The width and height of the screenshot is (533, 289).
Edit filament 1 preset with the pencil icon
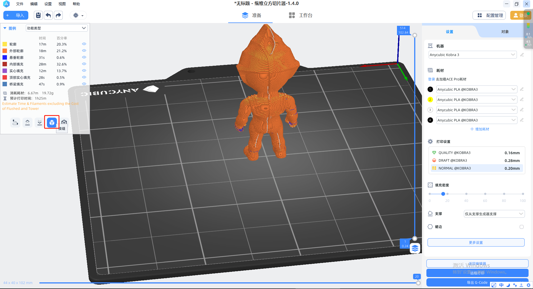click(x=522, y=89)
